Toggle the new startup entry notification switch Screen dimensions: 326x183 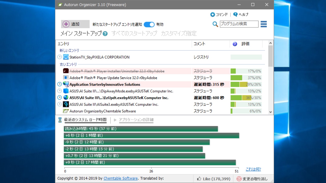tap(149, 24)
